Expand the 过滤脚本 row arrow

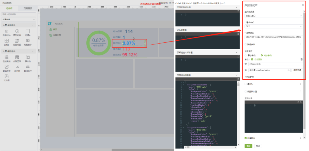301,138
